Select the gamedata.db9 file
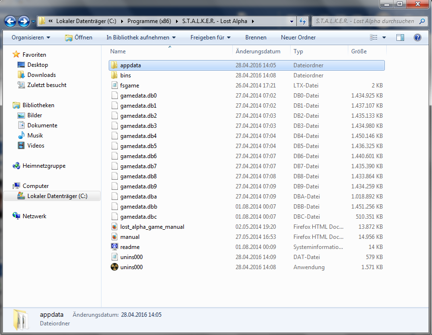Viewport: 432px width, 335px height. pyautogui.click(x=247, y=186)
